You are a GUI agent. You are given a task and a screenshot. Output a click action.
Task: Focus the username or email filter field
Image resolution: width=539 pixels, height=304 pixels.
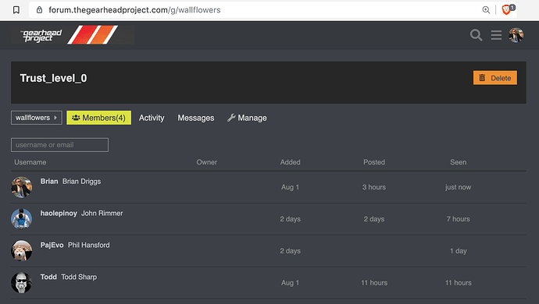[x=60, y=145]
